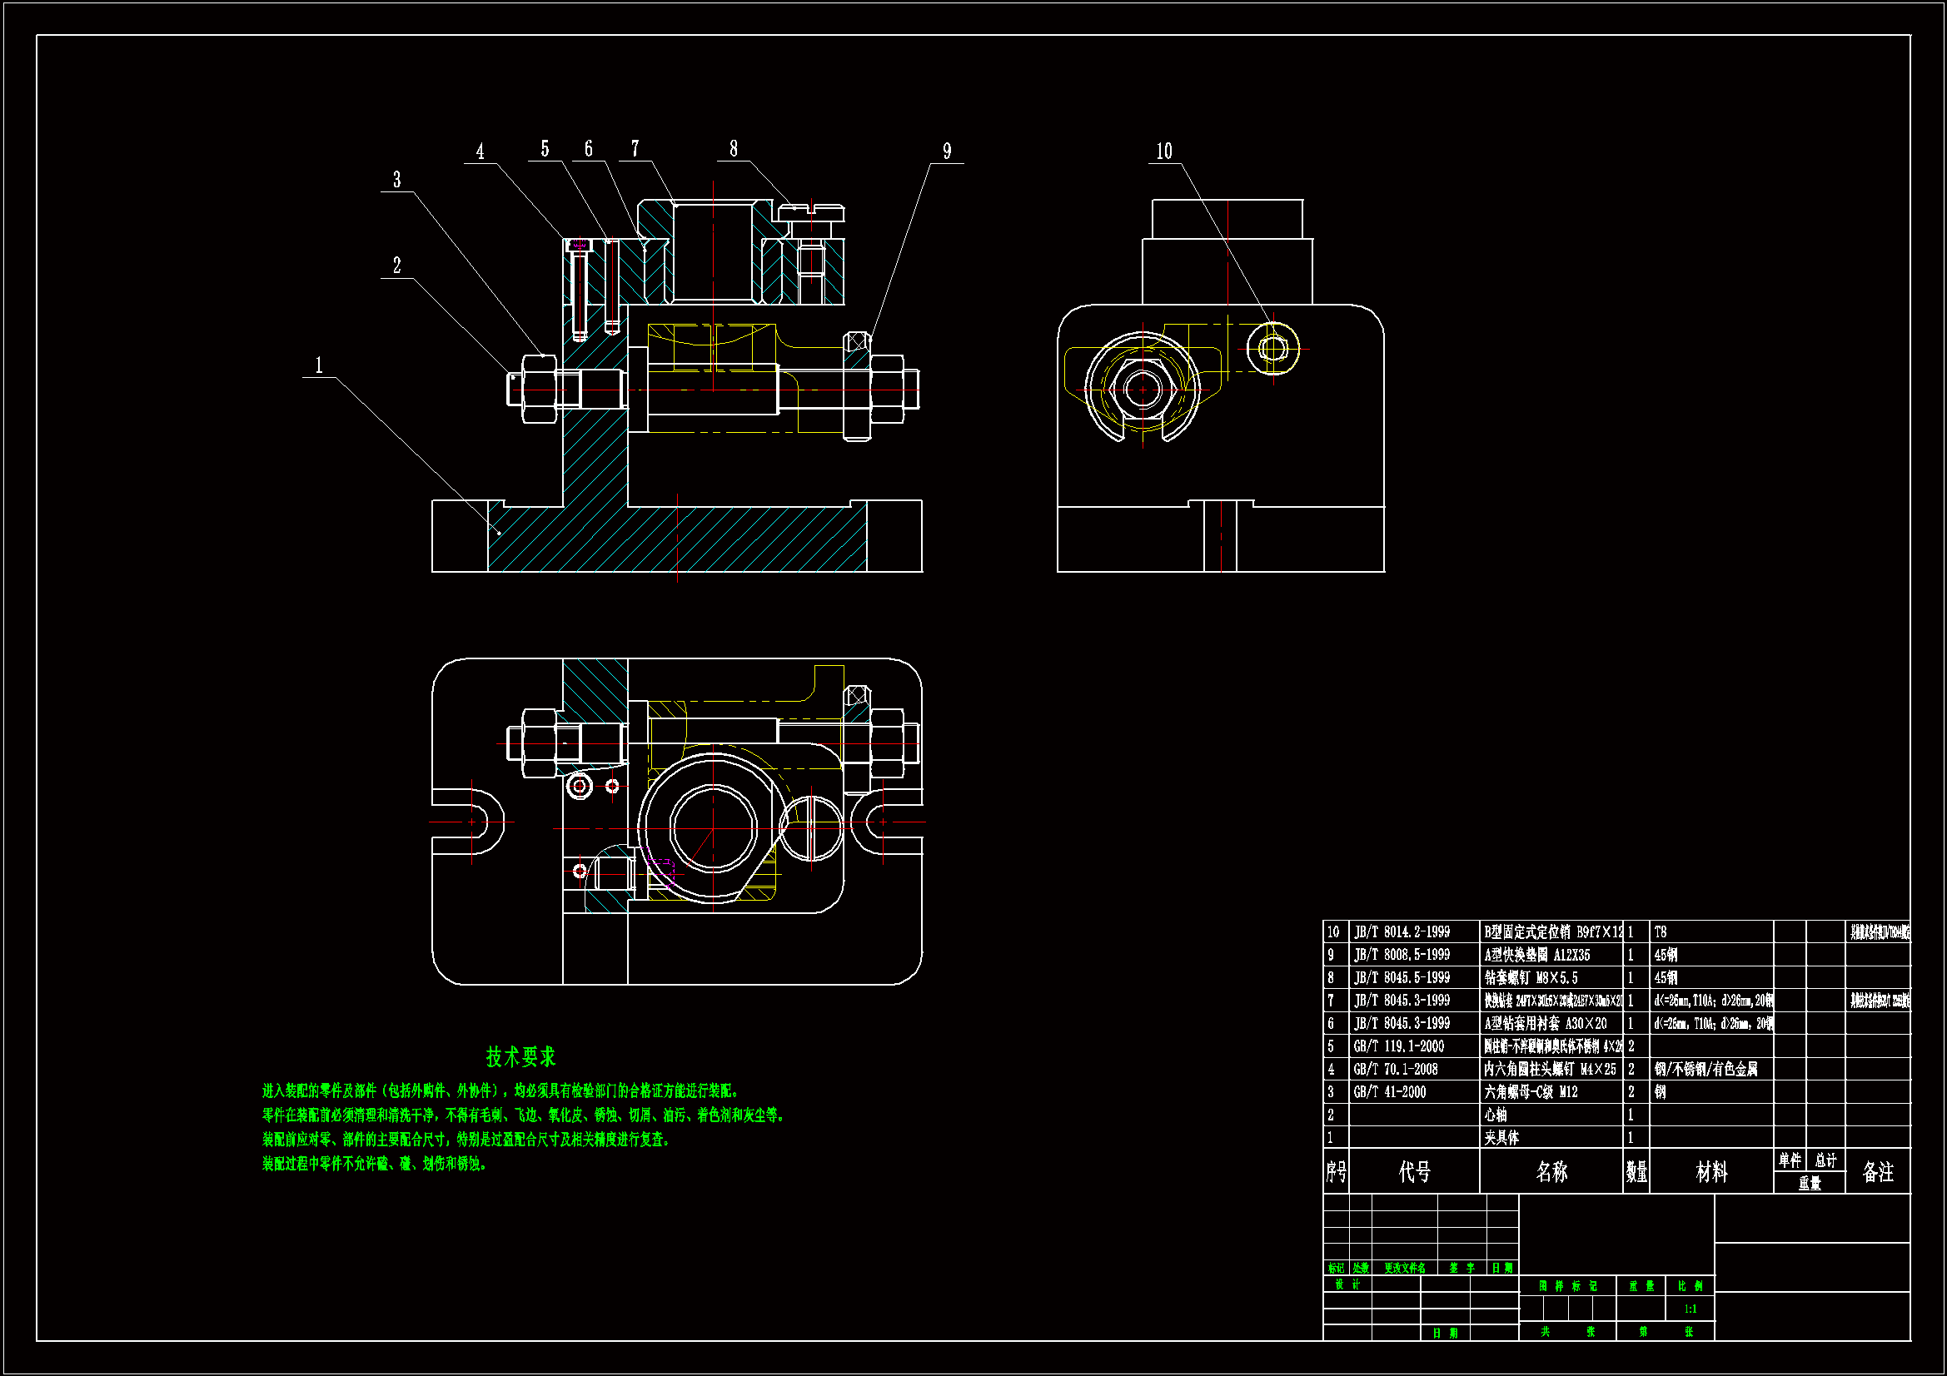1947x1376 pixels.
Task: Select the 夹具体 name cell
Action: 1501,1138
